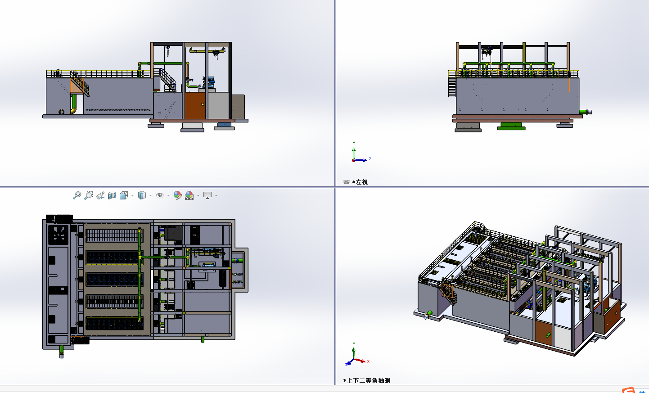Viewport: 649px width, 393px height.
Task: Select the left view model in the top-right viewport
Action: pos(519,87)
